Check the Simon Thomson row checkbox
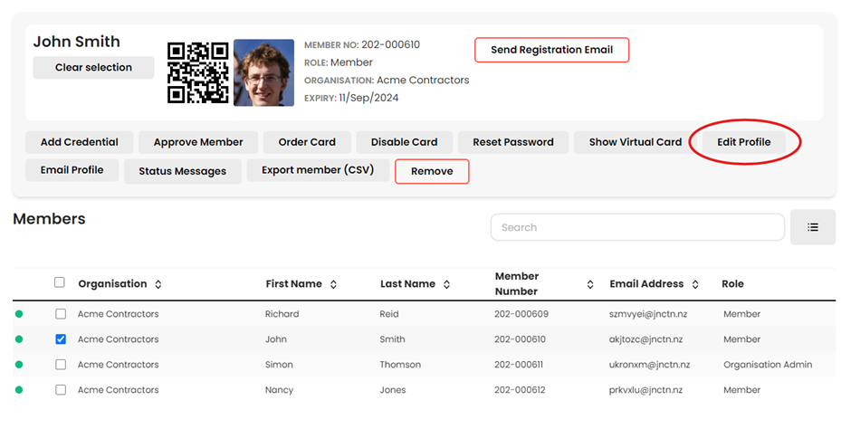Image resolution: width=851 pixels, height=448 pixels. pyautogui.click(x=61, y=365)
